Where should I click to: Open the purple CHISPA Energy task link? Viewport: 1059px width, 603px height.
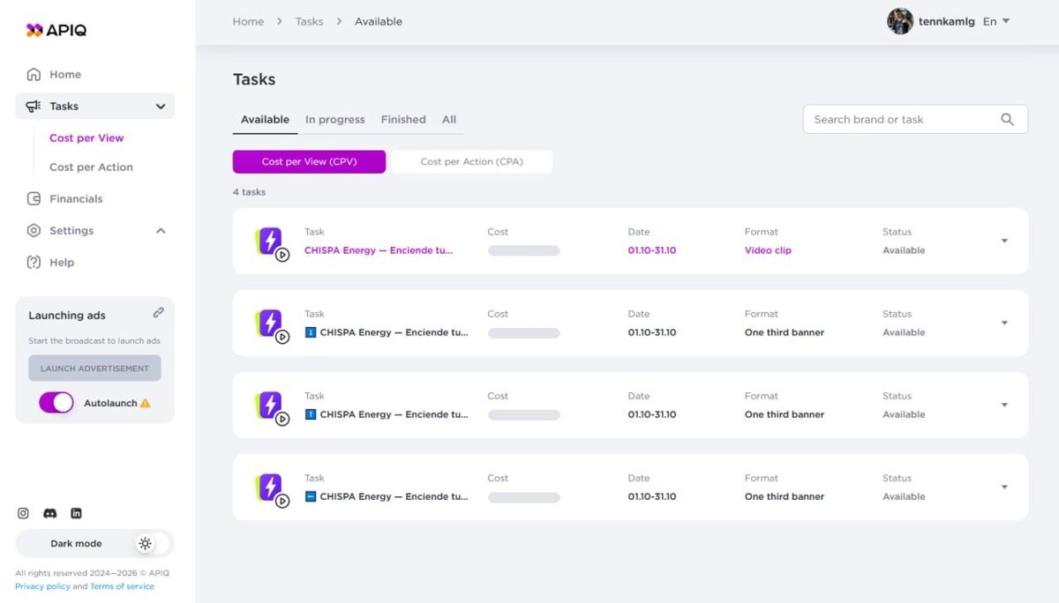(379, 250)
